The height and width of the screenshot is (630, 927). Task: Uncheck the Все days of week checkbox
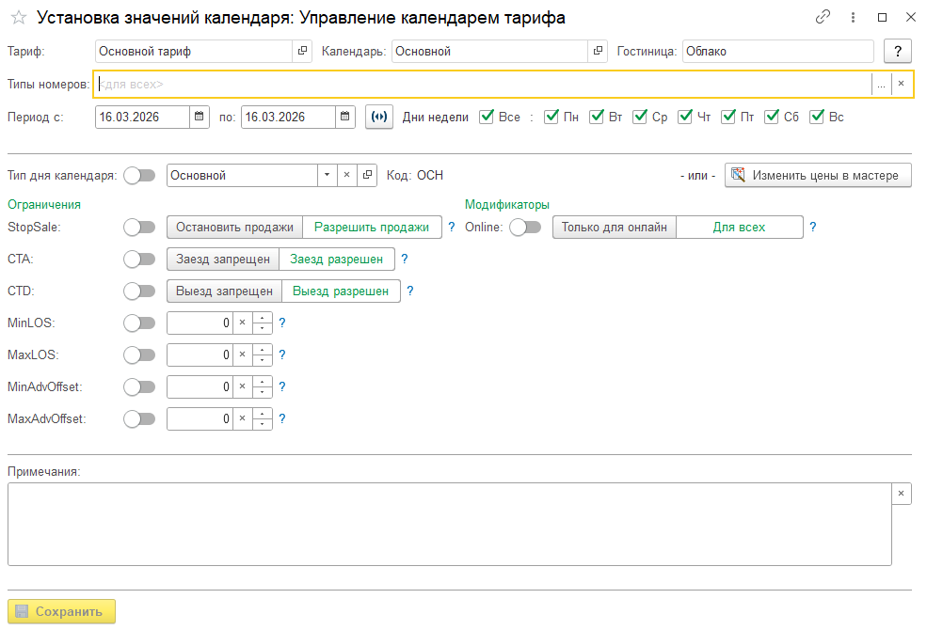click(487, 118)
